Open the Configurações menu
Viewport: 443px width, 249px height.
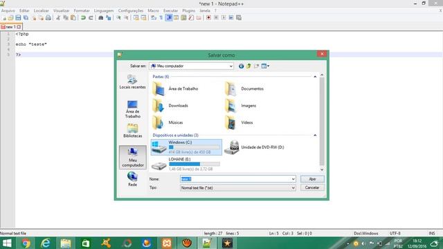(131, 11)
